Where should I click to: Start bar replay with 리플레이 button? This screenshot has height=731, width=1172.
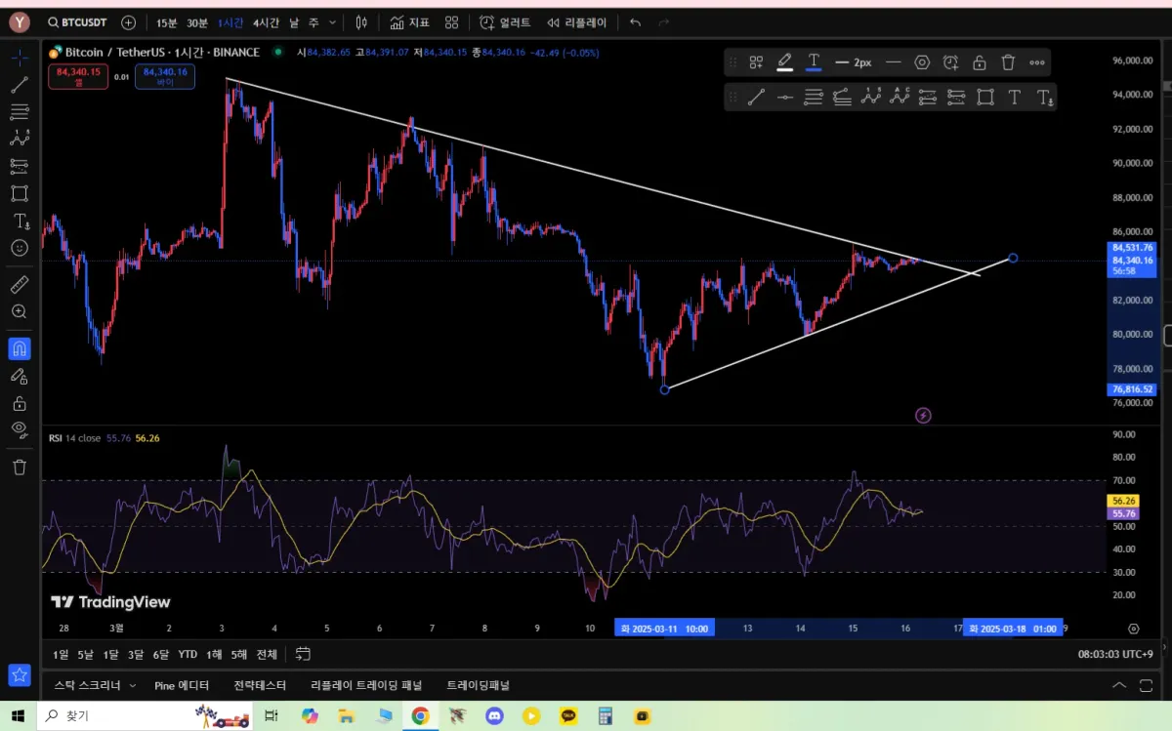(x=577, y=22)
